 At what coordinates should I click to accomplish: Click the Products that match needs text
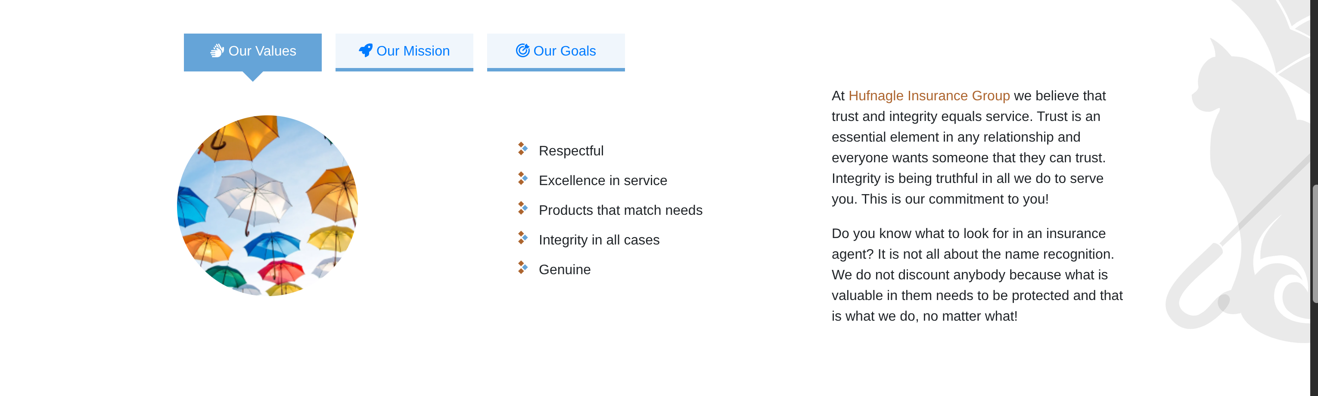(x=620, y=210)
